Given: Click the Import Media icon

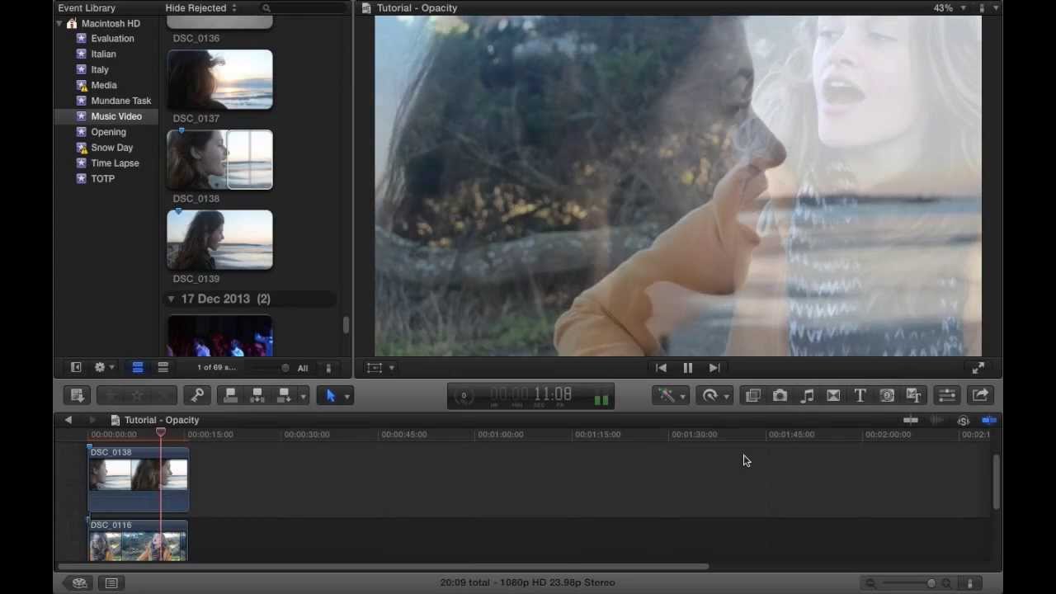Looking at the screenshot, I should point(77,396).
